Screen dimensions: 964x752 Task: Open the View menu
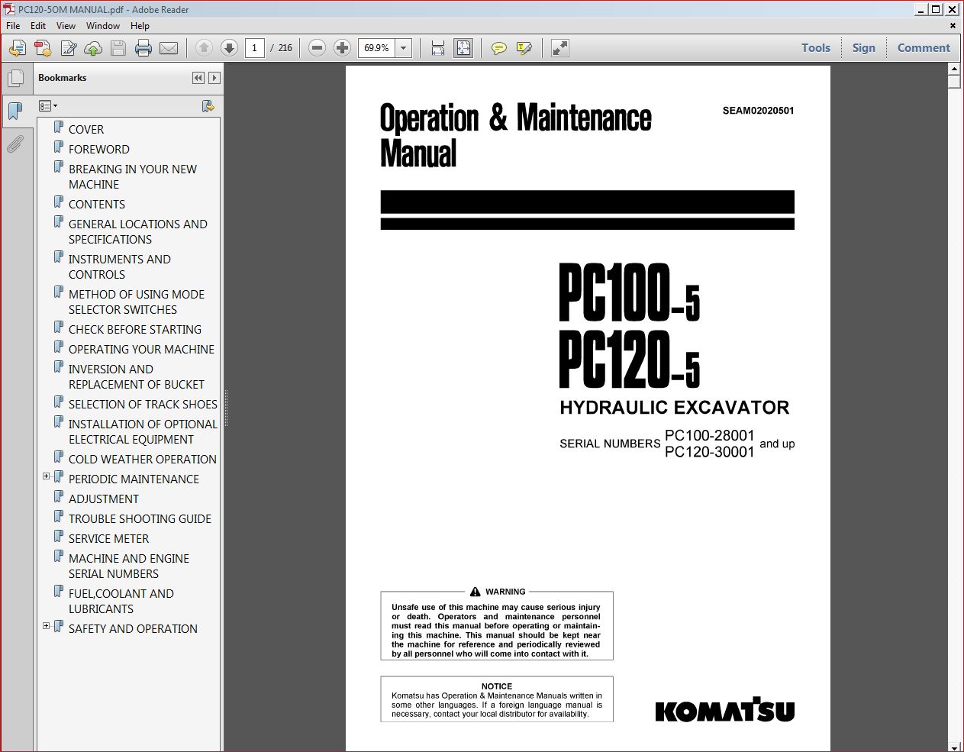click(66, 26)
